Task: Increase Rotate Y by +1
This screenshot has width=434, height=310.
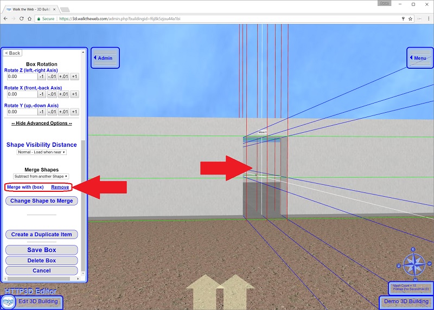Action: (74, 112)
